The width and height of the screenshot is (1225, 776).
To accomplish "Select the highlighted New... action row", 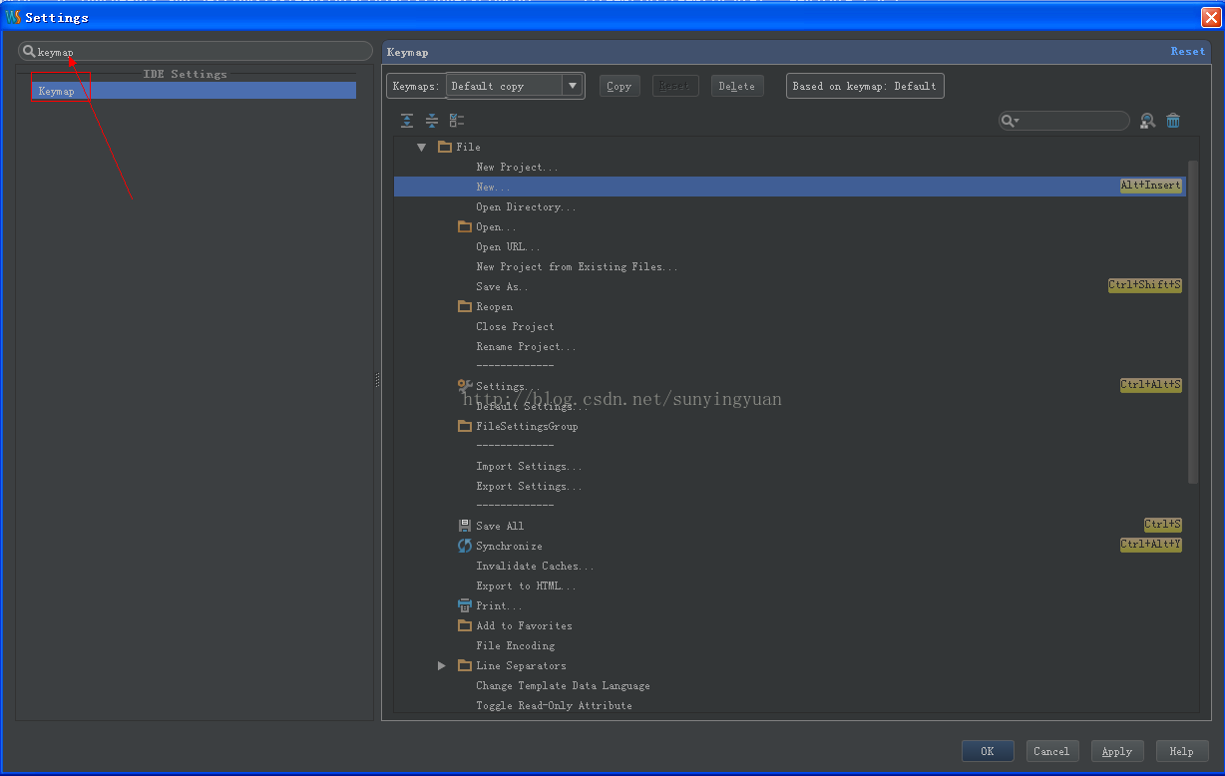I will point(790,187).
